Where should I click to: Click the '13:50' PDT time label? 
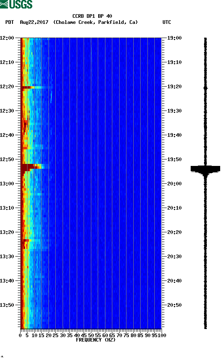(7, 305)
